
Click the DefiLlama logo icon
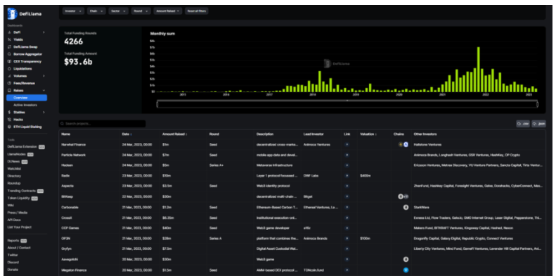tap(12, 14)
